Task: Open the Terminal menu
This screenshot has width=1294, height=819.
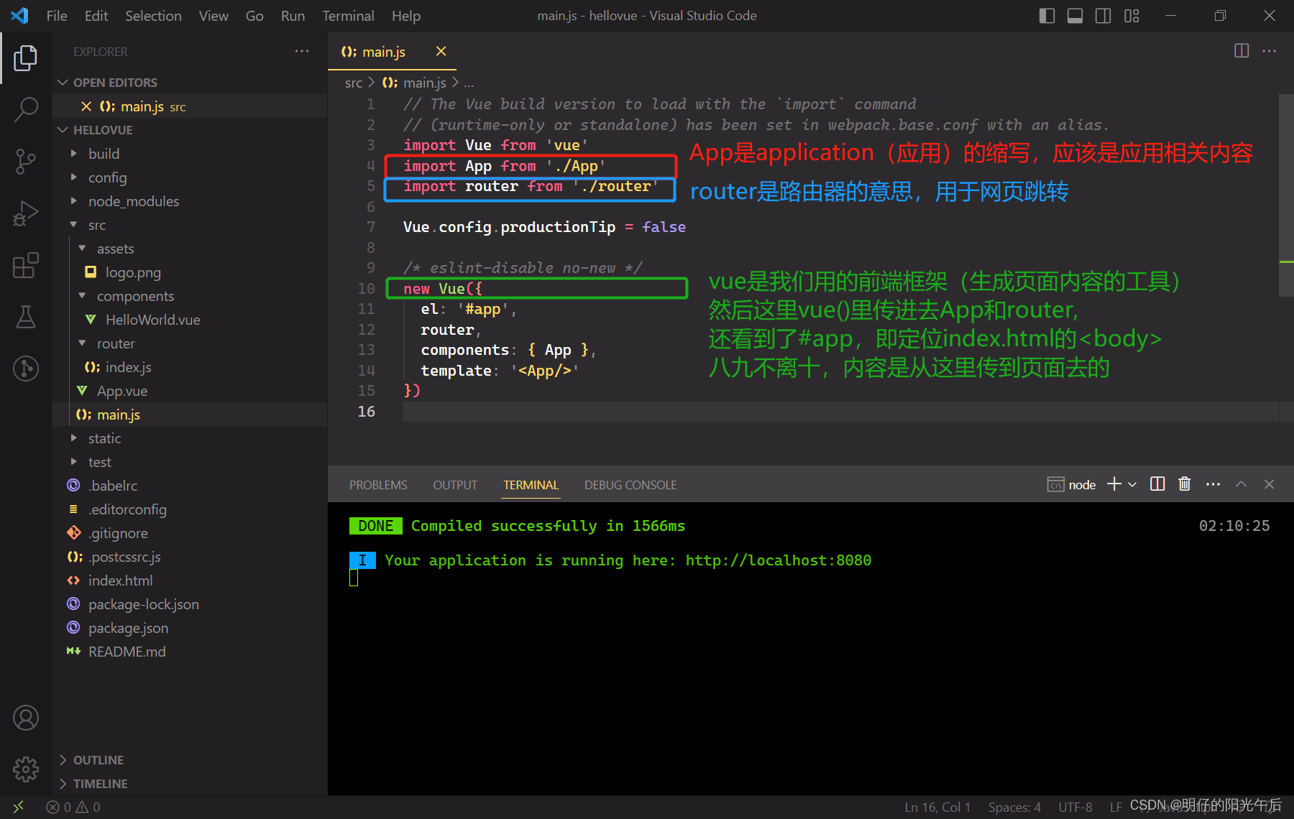Action: [348, 16]
